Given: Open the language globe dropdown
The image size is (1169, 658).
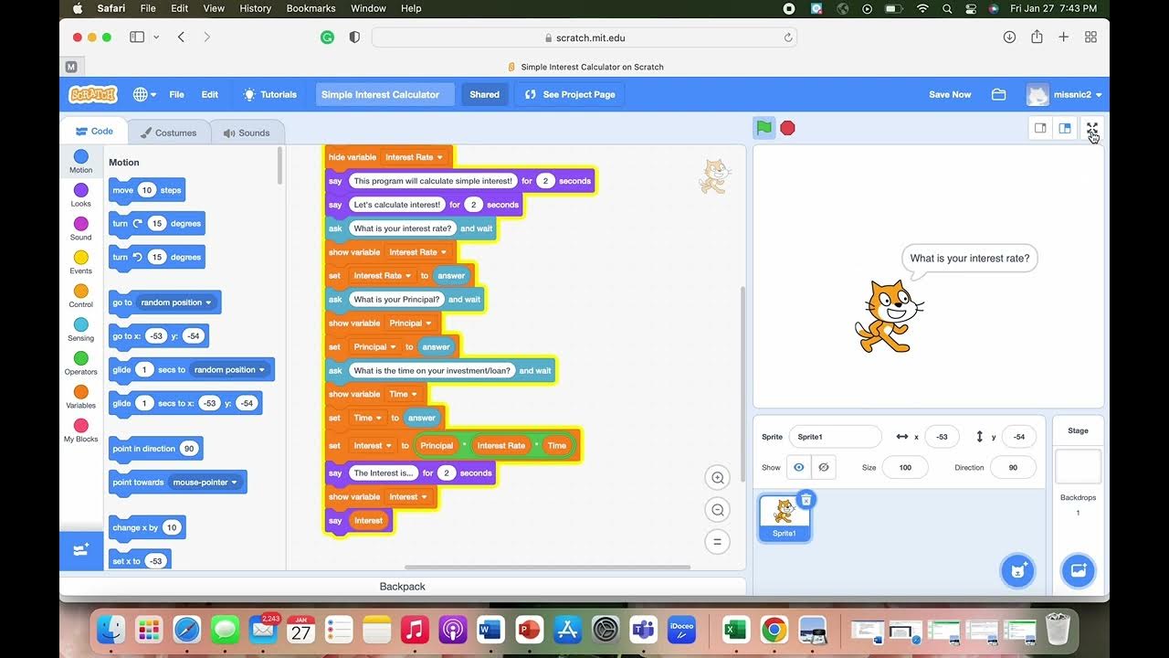Looking at the screenshot, I should coord(144,94).
